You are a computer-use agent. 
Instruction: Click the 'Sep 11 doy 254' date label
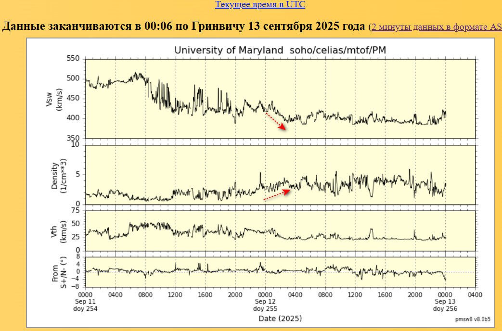(x=86, y=305)
